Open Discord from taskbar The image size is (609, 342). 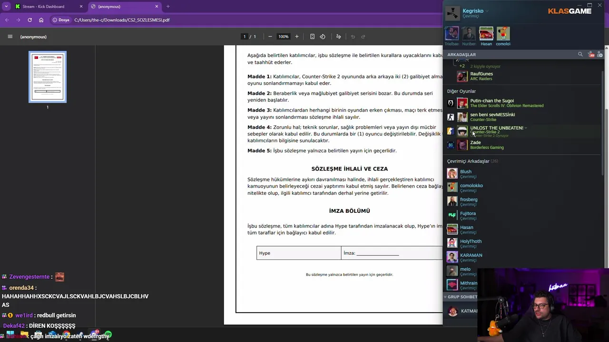coord(94,335)
